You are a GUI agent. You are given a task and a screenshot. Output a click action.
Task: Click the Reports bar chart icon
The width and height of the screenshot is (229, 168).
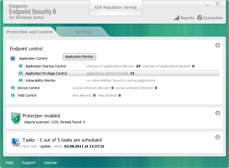pyautogui.click(x=177, y=18)
